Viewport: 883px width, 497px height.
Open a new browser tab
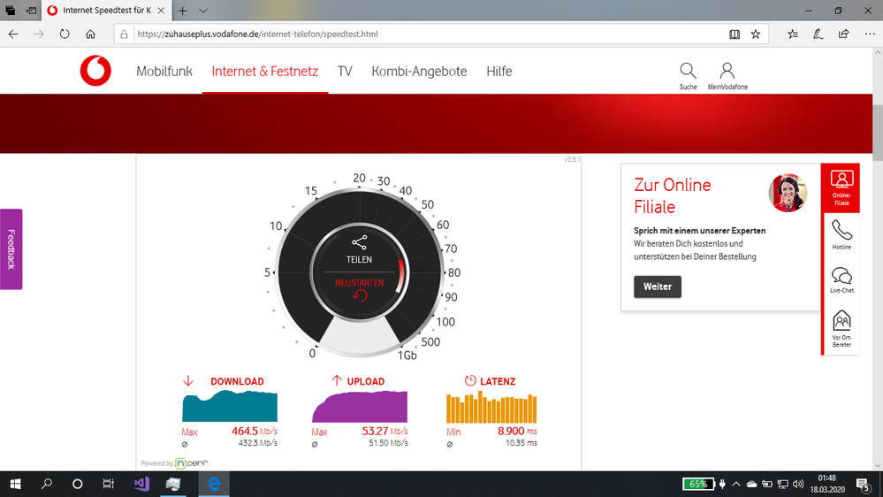[182, 11]
